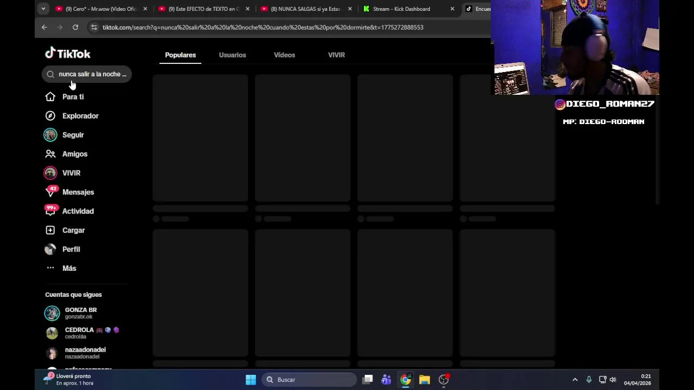Image resolution: width=694 pixels, height=390 pixels.
Task: Open Task View on the taskbar
Action: click(x=368, y=380)
